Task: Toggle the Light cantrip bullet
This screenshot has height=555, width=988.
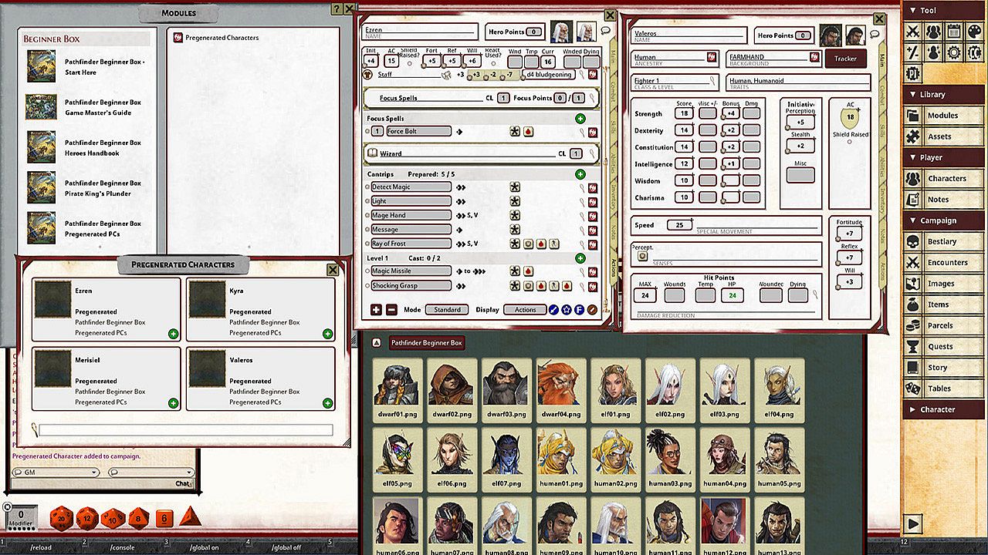Action: point(368,201)
